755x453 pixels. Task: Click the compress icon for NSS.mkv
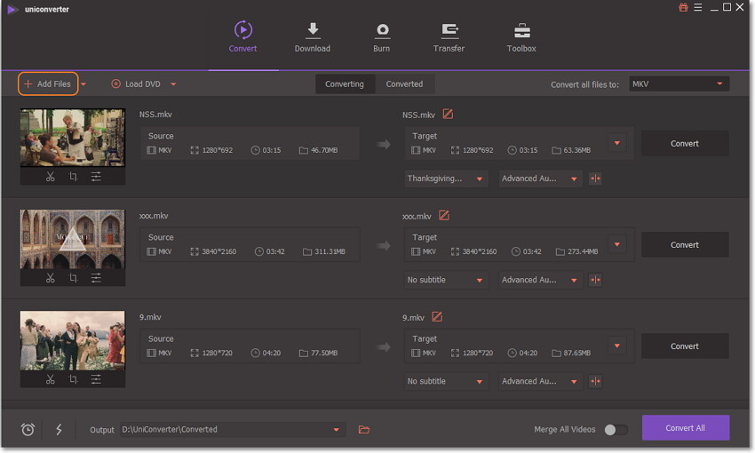[596, 179]
